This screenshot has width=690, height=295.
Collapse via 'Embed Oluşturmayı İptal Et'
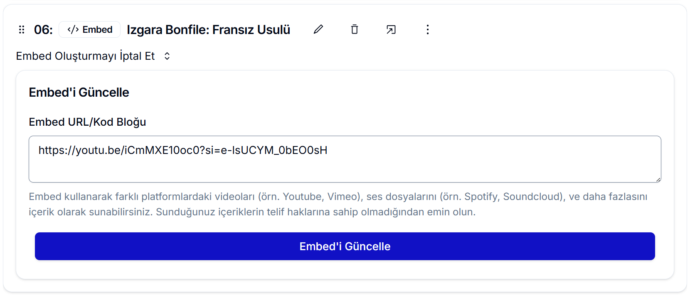85,56
